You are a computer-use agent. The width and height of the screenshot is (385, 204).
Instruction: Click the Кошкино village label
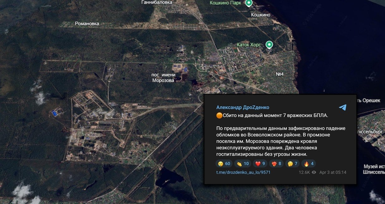click(261, 15)
